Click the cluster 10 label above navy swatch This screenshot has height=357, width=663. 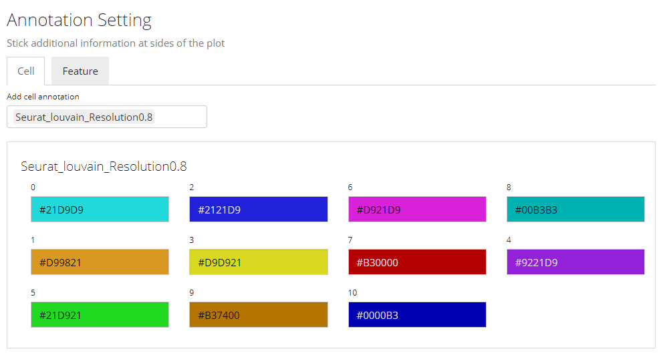(x=352, y=293)
